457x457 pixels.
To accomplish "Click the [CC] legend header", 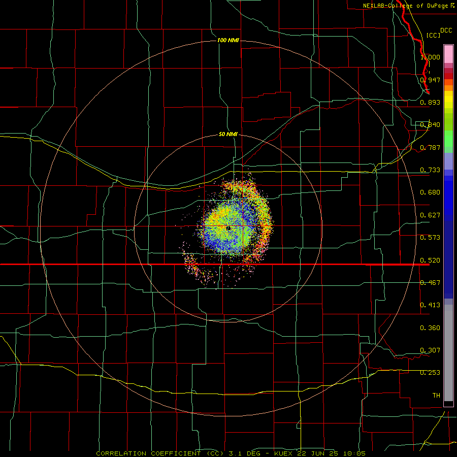I will (x=433, y=35).
